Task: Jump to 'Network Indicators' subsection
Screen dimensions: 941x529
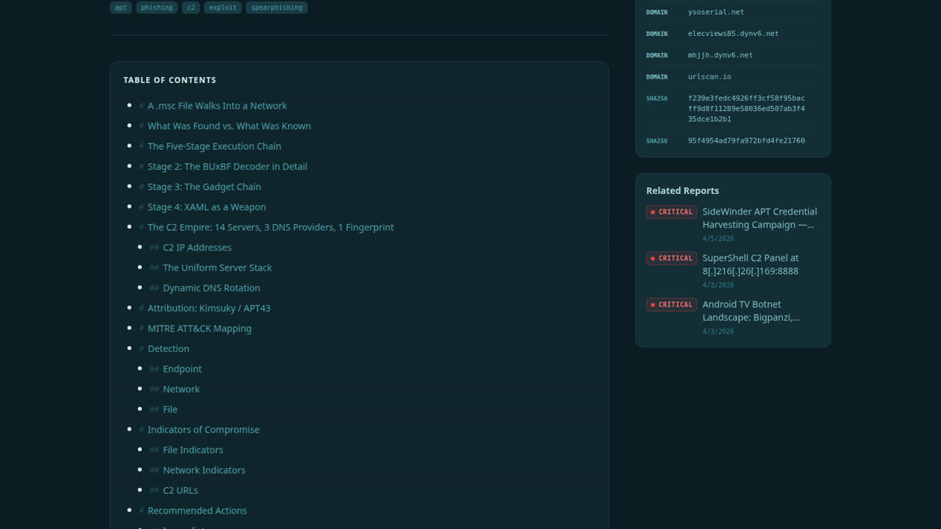Action: point(204,470)
